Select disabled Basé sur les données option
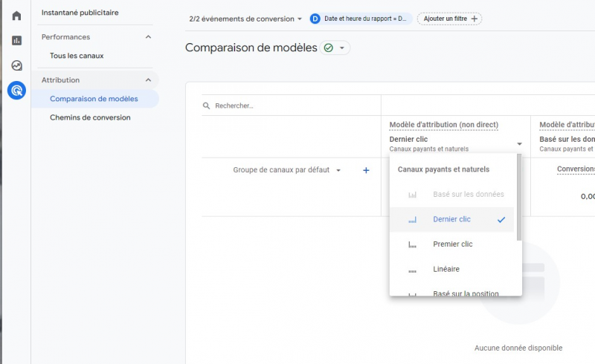This screenshot has height=364, width=595. [451, 195]
